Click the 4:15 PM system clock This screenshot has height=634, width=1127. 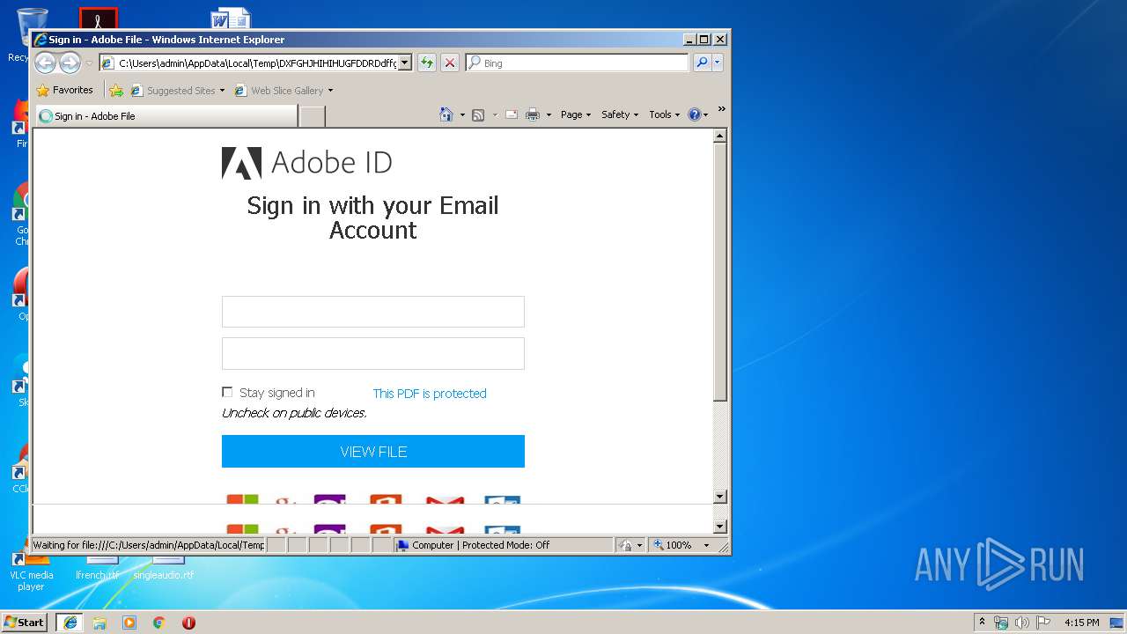[1081, 623]
